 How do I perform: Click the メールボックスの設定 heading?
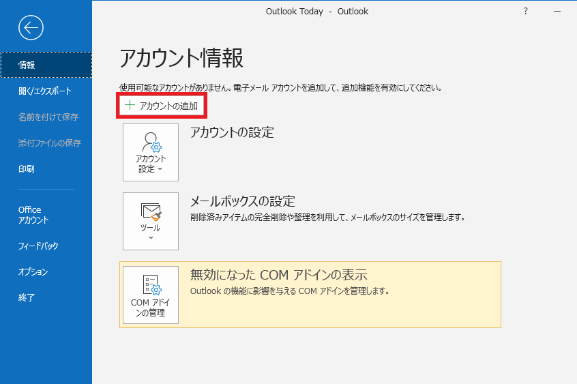(243, 201)
